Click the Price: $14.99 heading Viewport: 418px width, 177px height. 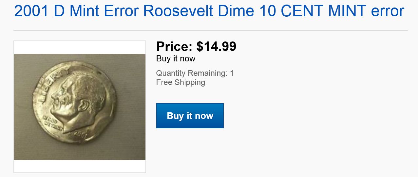click(196, 46)
